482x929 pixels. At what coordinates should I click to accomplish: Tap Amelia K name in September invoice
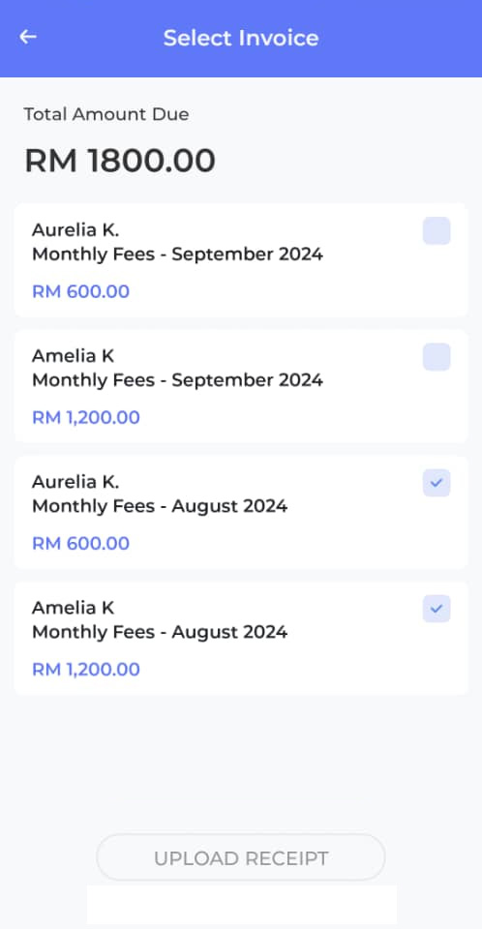(x=73, y=356)
